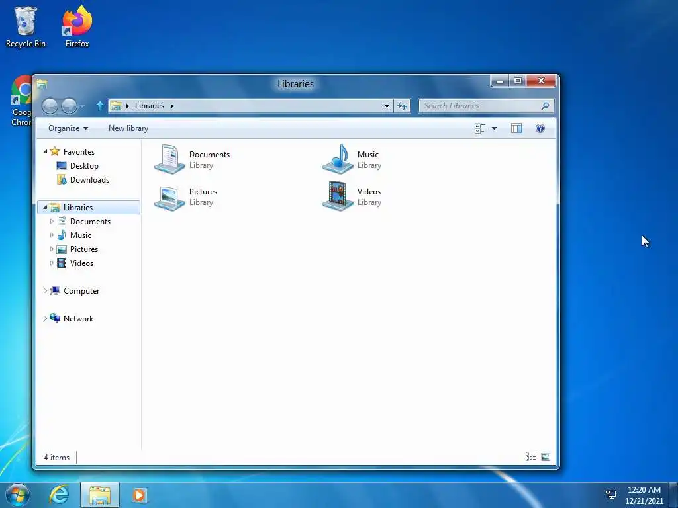The image size is (678, 508).
Task: Open the Help icon
Action: click(540, 128)
